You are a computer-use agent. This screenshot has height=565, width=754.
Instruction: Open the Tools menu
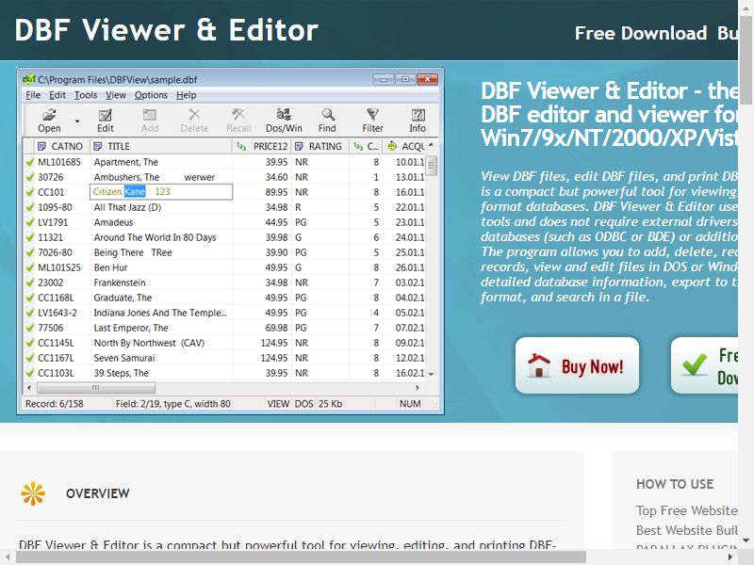point(86,95)
